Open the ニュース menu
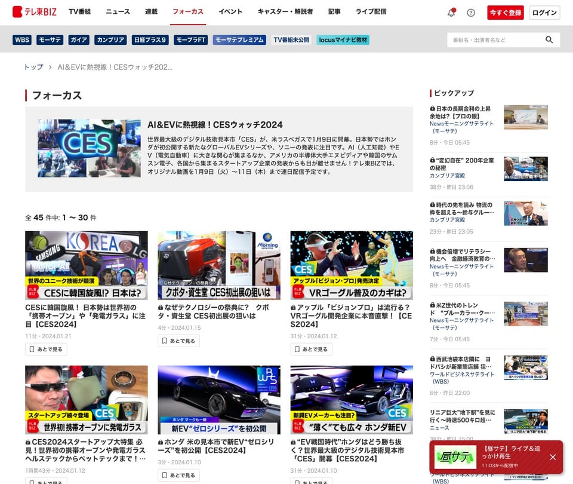This screenshot has width=573, height=484. coord(118,12)
